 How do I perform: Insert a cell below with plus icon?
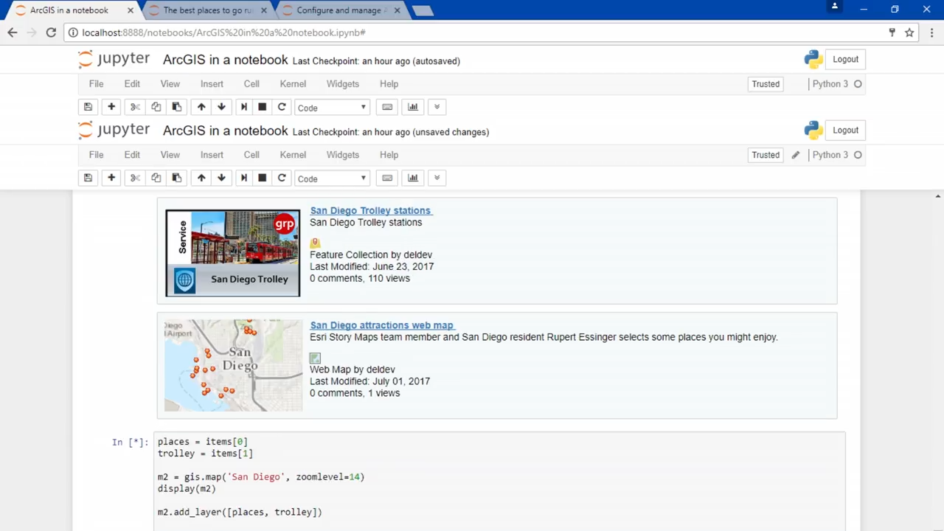[x=111, y=178]
